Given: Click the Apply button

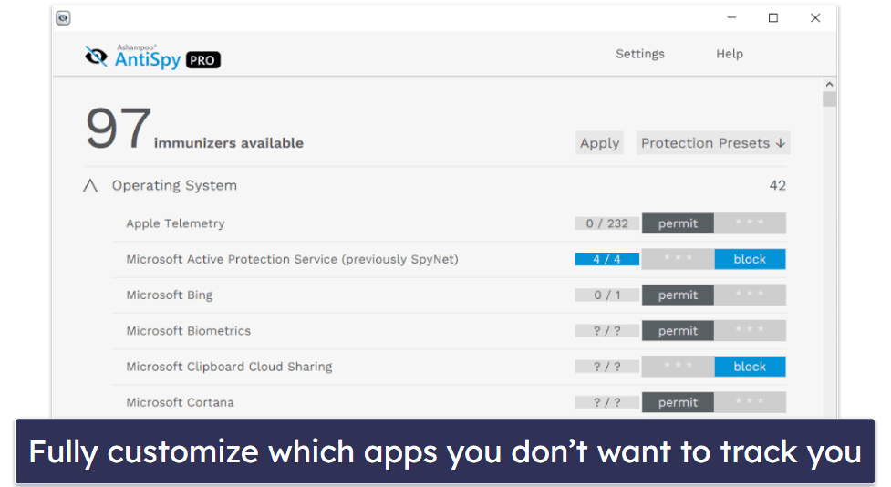Looking at the screenshot, I should pos(599,143).
